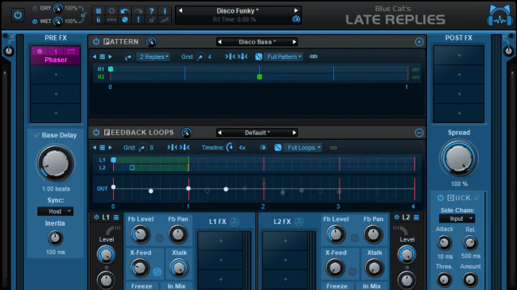Toggle the Phaser effect power button
Screen dimensions: 517x290
tap(40, 52)
